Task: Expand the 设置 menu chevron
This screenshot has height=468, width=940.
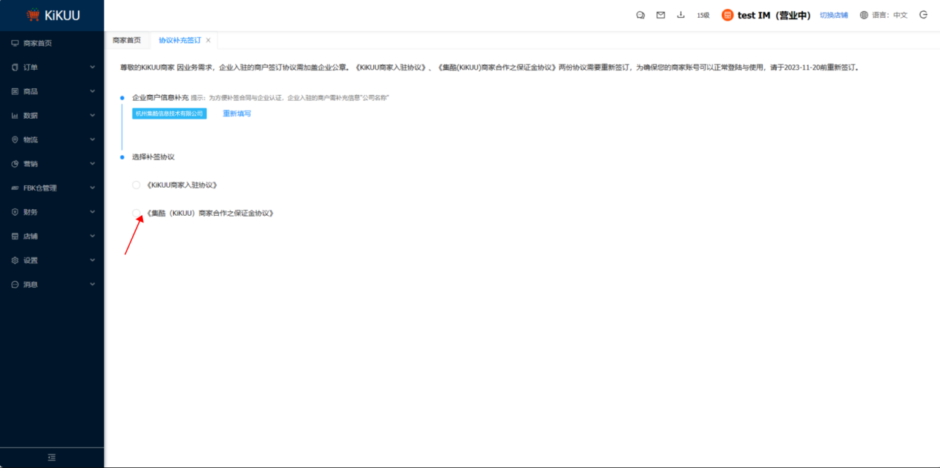Action: [92, 260]
